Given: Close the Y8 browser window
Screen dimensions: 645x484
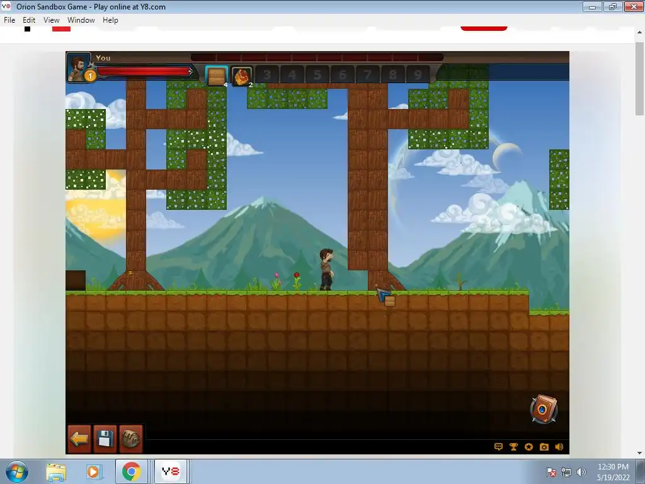Looking at the screenshot, I should tap(634, 6).
